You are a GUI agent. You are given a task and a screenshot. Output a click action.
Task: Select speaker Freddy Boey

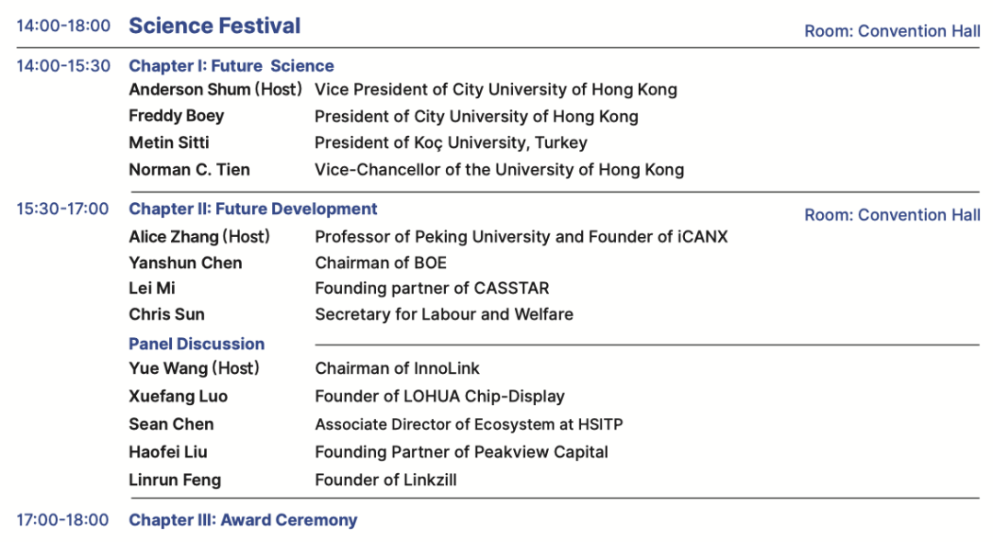[x=177, y=116]
